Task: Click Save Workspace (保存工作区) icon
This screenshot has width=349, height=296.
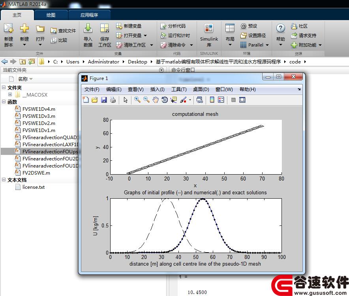Action: [104, 28]
